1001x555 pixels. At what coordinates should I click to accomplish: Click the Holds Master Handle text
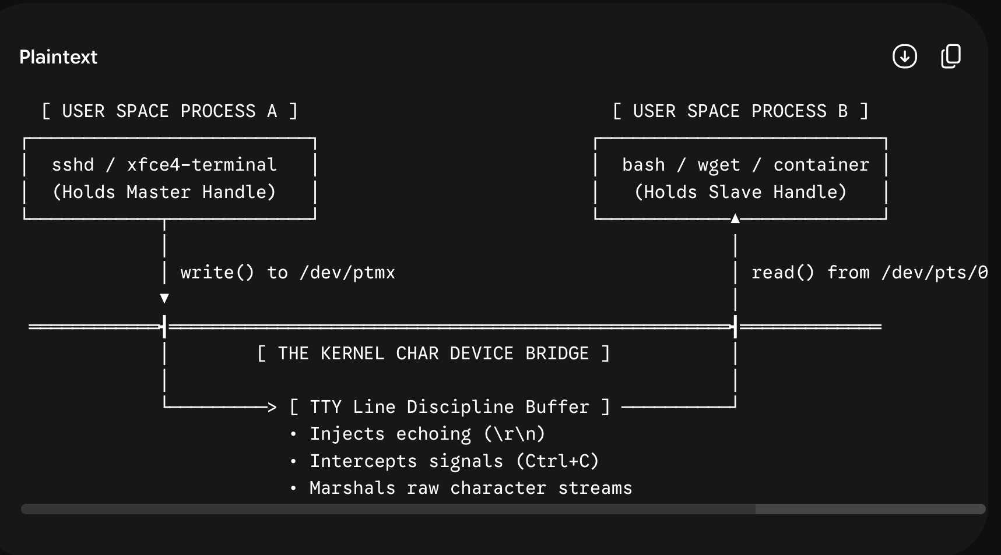[x=164, y=192]
